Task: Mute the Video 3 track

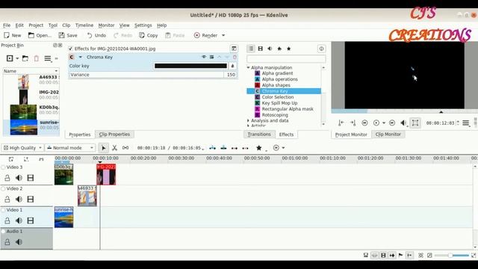Action: point(19,178)
